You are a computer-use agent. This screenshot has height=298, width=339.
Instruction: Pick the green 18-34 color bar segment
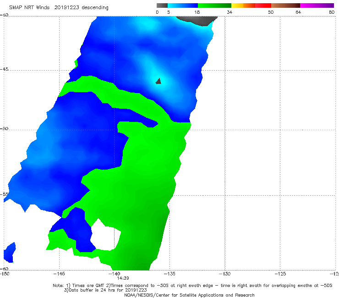pyautogui.click(x=214, y=6)
